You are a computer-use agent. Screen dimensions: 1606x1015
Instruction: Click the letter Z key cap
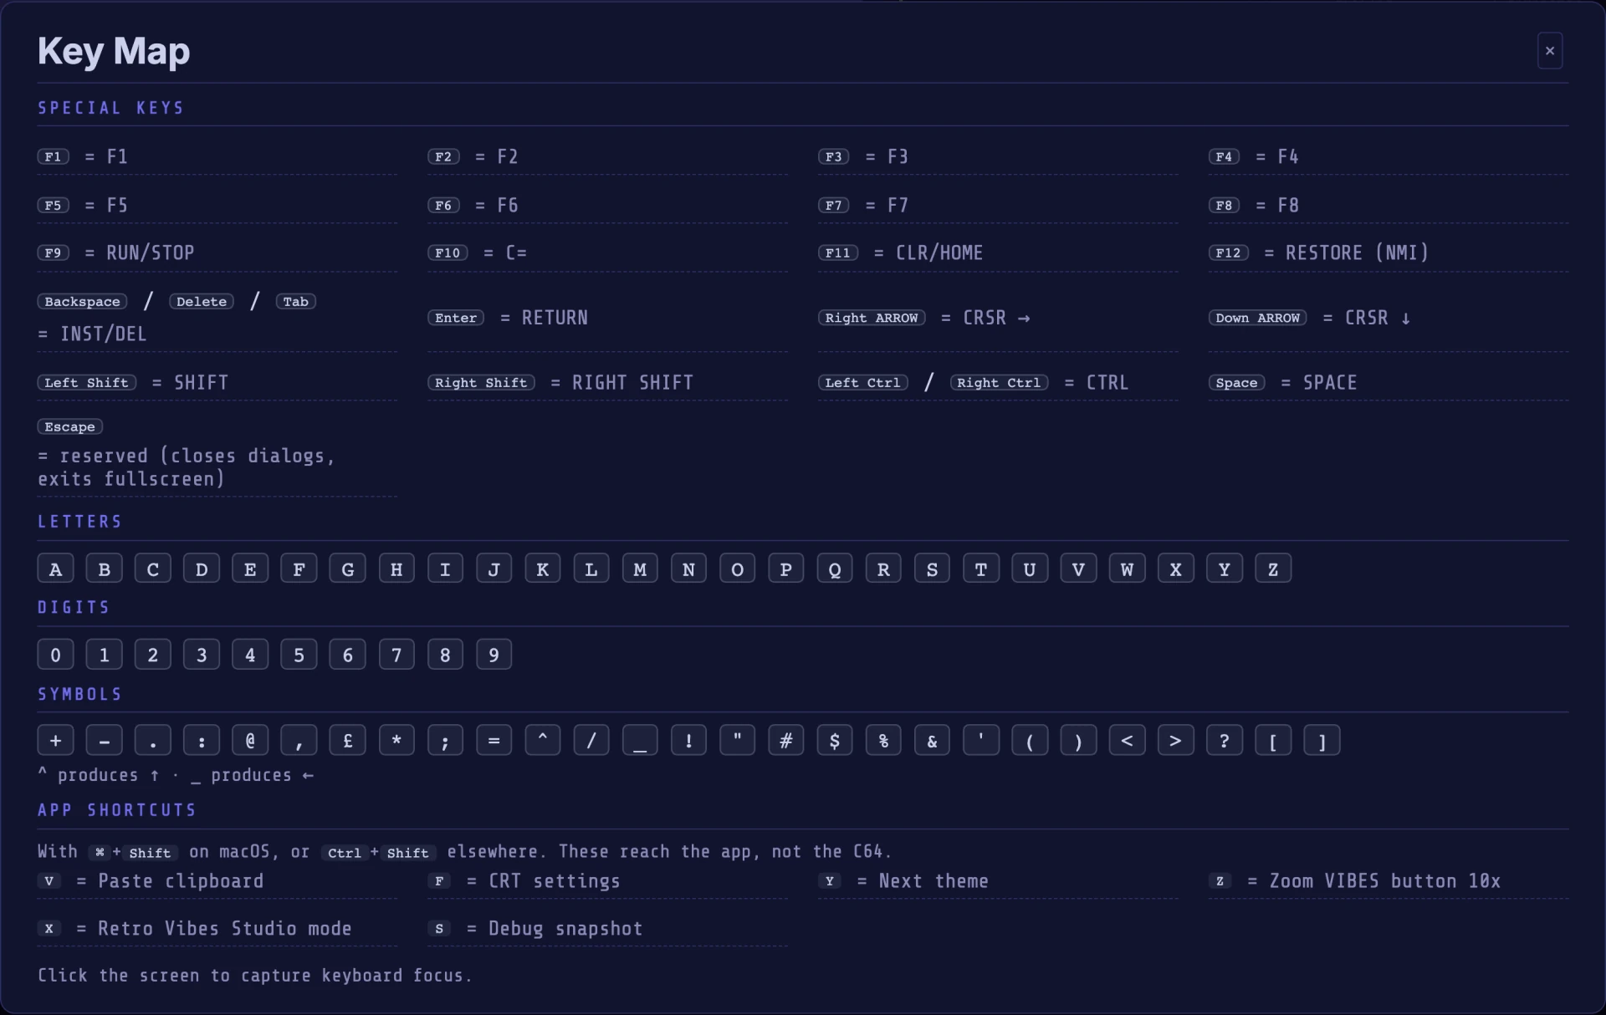click(1273, 569)
